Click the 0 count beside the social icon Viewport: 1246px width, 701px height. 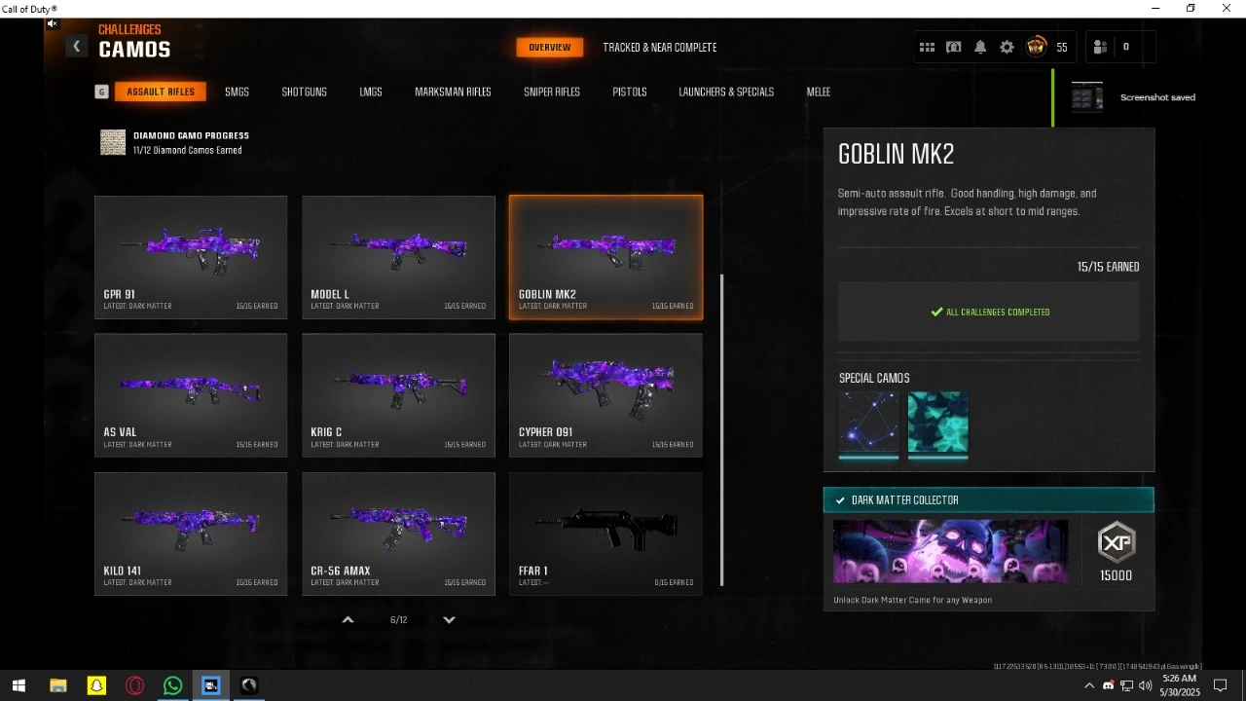coord(1126,47)
